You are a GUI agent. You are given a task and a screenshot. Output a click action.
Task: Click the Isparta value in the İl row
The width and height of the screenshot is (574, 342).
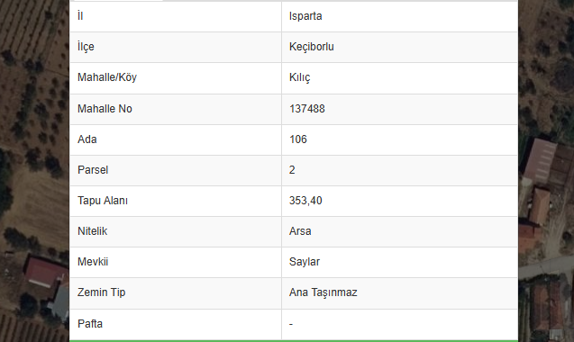305,16
